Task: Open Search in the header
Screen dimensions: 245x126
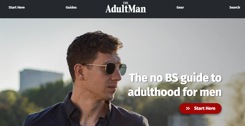Action: point(235,7)
